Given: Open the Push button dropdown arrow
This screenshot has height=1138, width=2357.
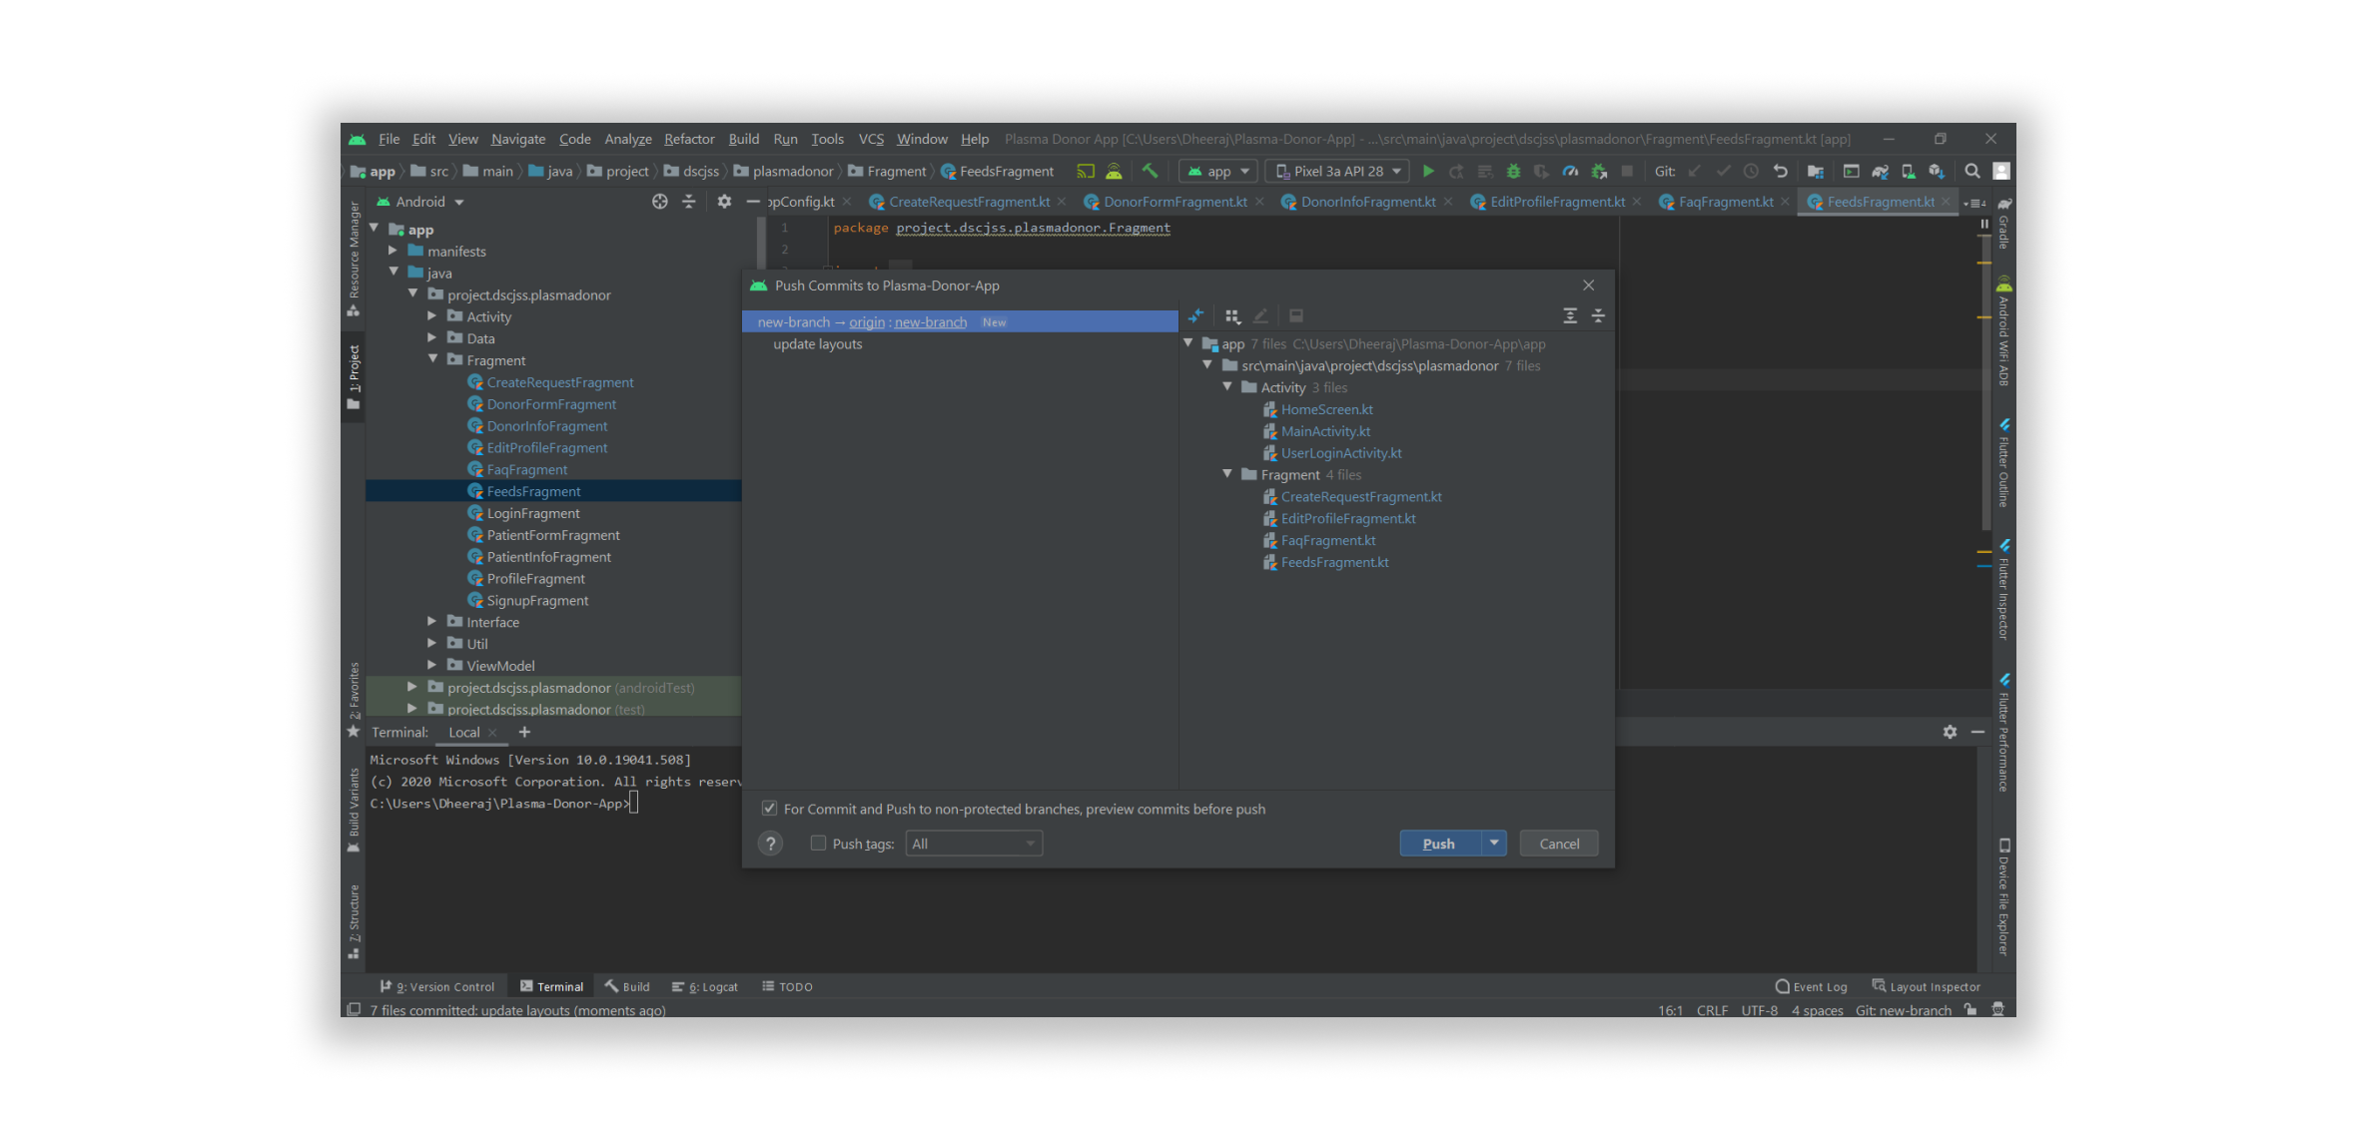Looking at the screenshot, I should click(x=1493, y=844).
